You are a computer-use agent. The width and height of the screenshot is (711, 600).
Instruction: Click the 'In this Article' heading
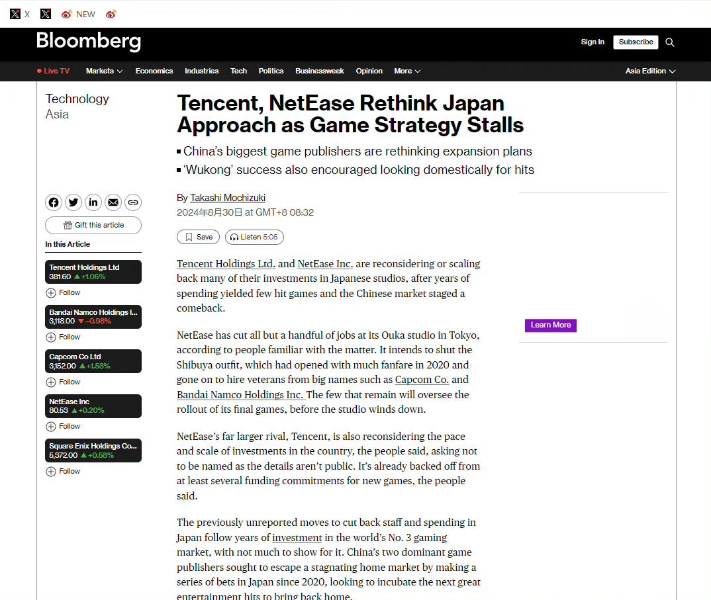pos(68,244)
